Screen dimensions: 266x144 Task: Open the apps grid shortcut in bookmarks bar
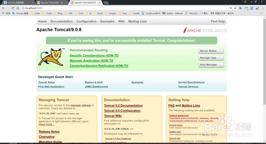3,13
